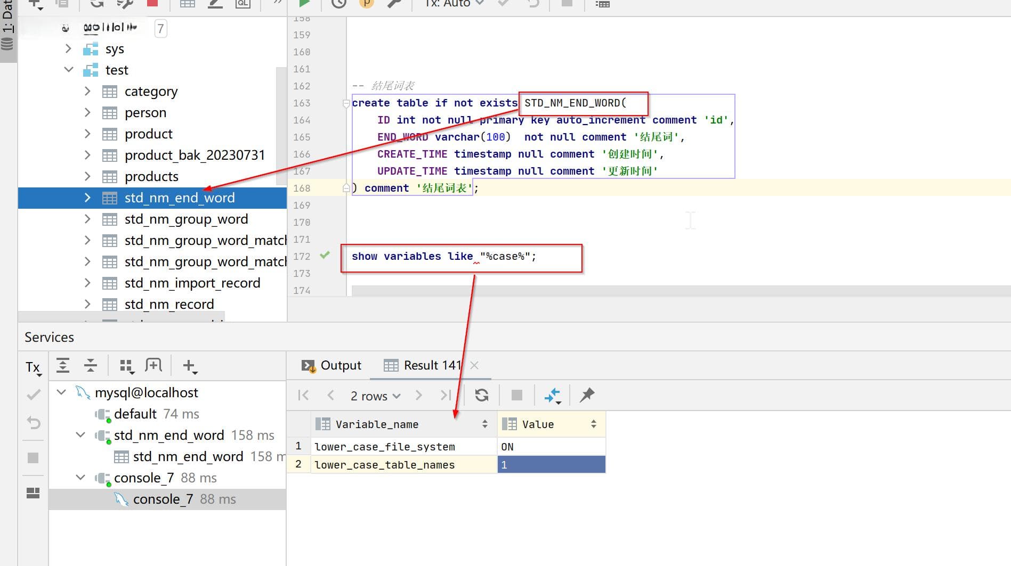This screenshot has width=1011, height=566.
Task: Expand the person table node
Action: point(87,112)
